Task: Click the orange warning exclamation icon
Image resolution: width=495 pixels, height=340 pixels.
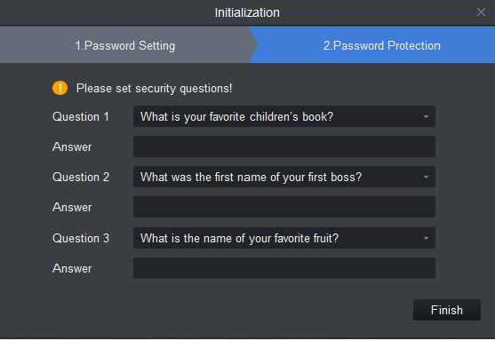Action: point(60,88)
